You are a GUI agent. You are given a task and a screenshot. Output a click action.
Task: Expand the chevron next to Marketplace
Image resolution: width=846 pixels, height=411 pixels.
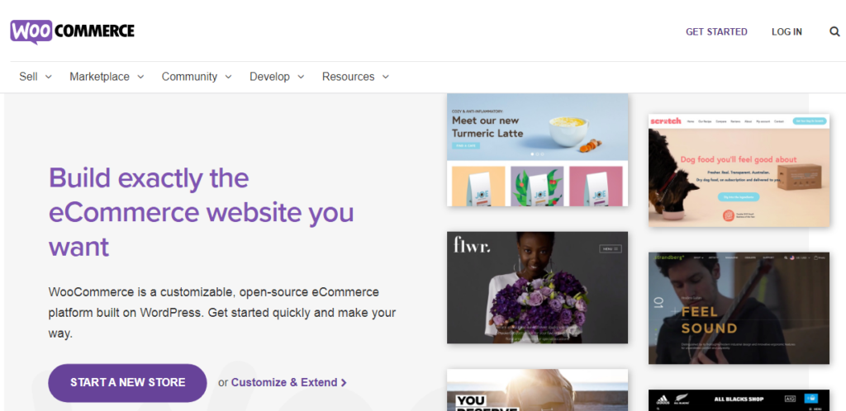(140, 77)
